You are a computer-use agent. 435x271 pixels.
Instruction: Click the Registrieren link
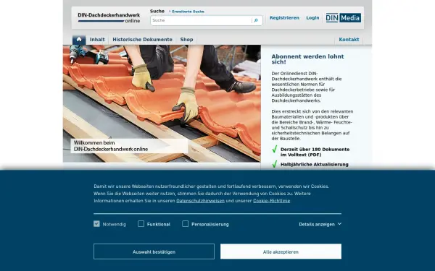pos(284,17)
